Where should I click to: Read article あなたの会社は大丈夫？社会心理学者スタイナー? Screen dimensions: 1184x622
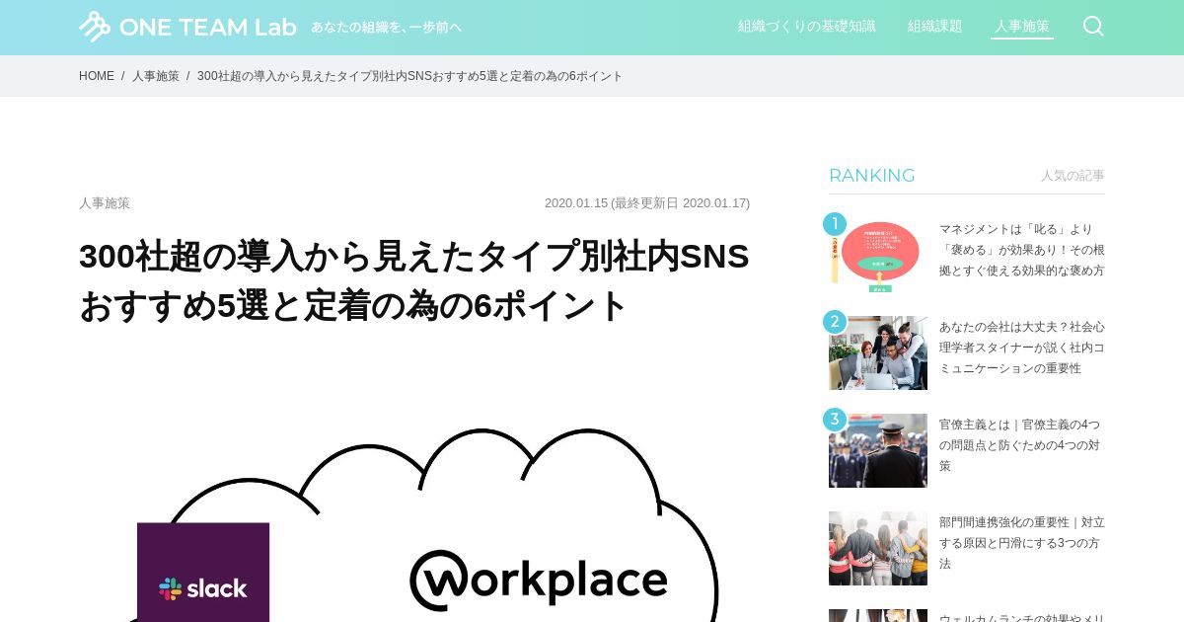click(x=1022, y=347)
